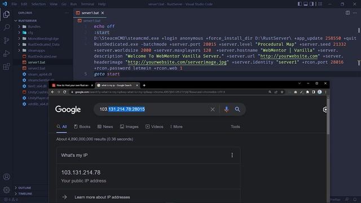The height and width of the screenshot is (203, 361).
Task: Open the Selection menu
Action: [x=38, y=4]
